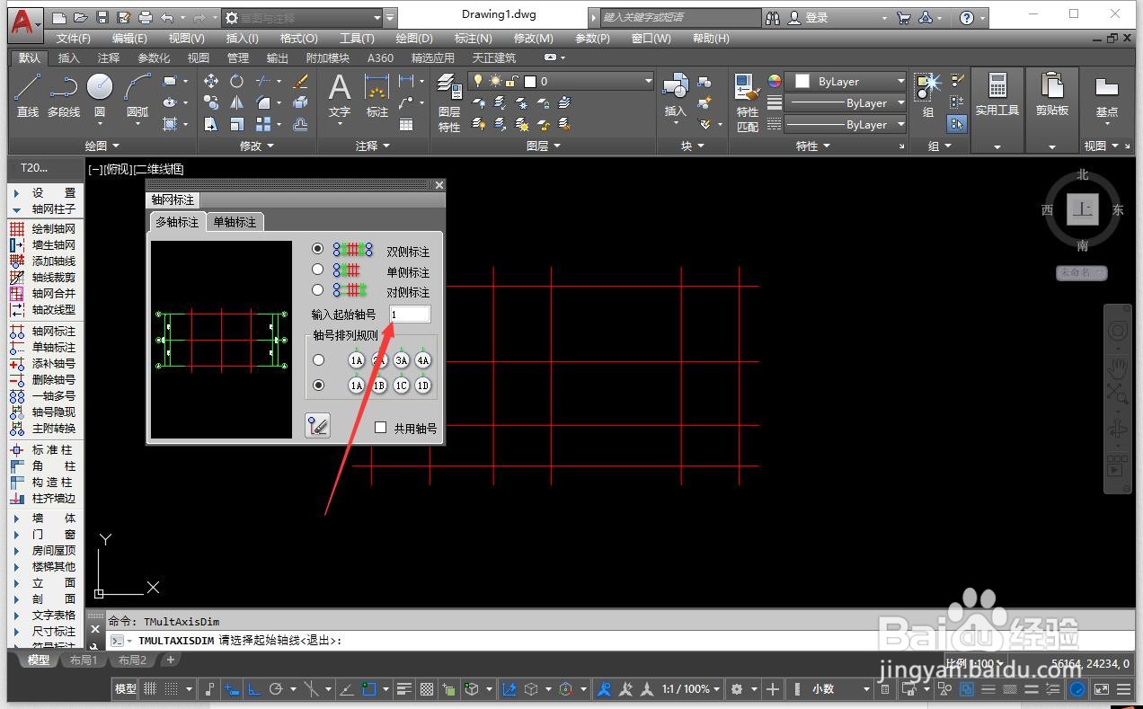Open 图层特性 layer properties

(449, 102)
